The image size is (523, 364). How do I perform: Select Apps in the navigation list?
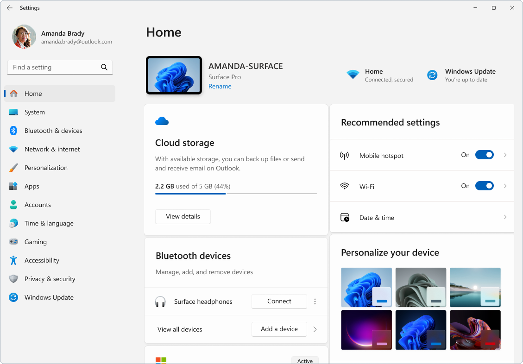(60, 186)
